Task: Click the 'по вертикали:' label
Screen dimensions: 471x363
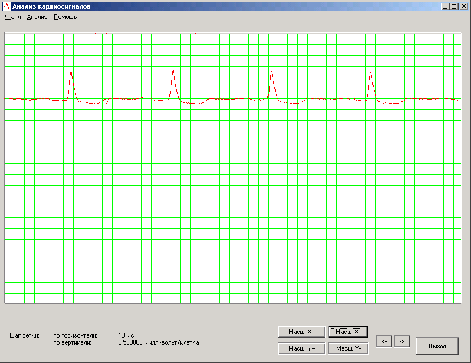Action: 72,342
